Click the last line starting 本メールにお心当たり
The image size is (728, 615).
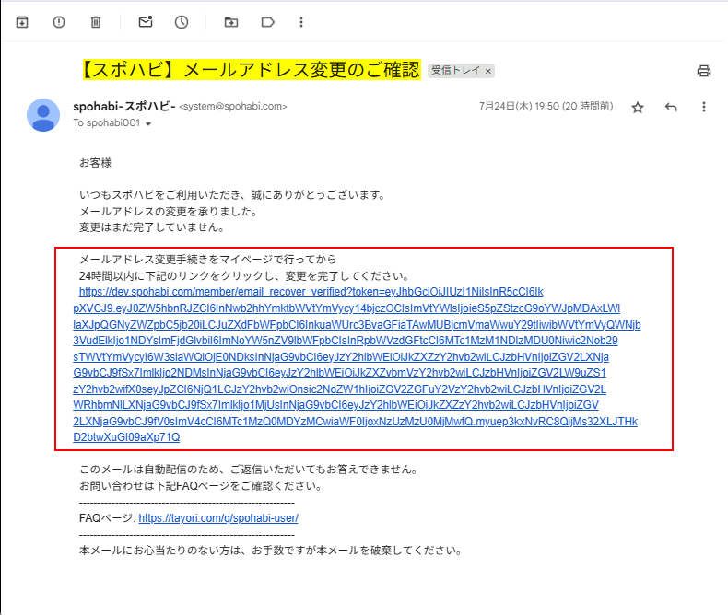pyautogui.click(x=271, y=551)
